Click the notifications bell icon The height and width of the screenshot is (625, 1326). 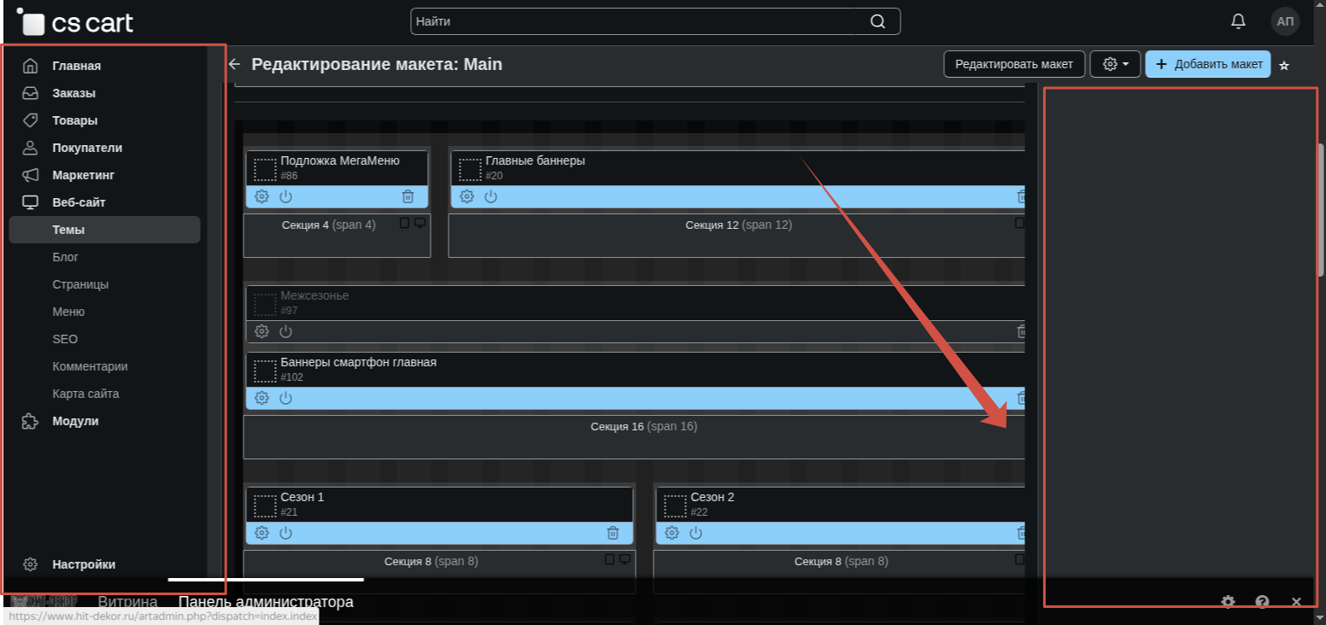point(1238,21)
